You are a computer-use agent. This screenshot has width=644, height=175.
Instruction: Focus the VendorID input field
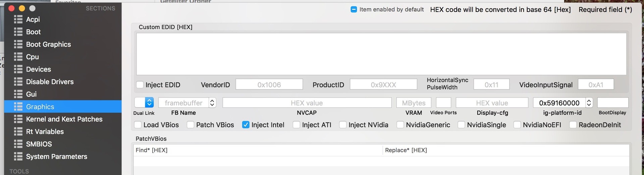269,84
